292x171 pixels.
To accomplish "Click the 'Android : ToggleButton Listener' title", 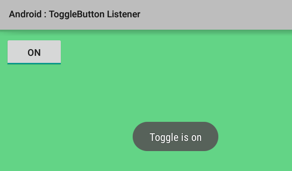I will 75,14.
